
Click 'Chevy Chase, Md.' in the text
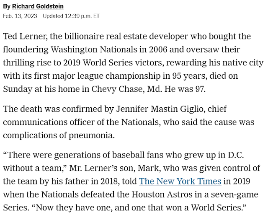(x=126, y=89)
